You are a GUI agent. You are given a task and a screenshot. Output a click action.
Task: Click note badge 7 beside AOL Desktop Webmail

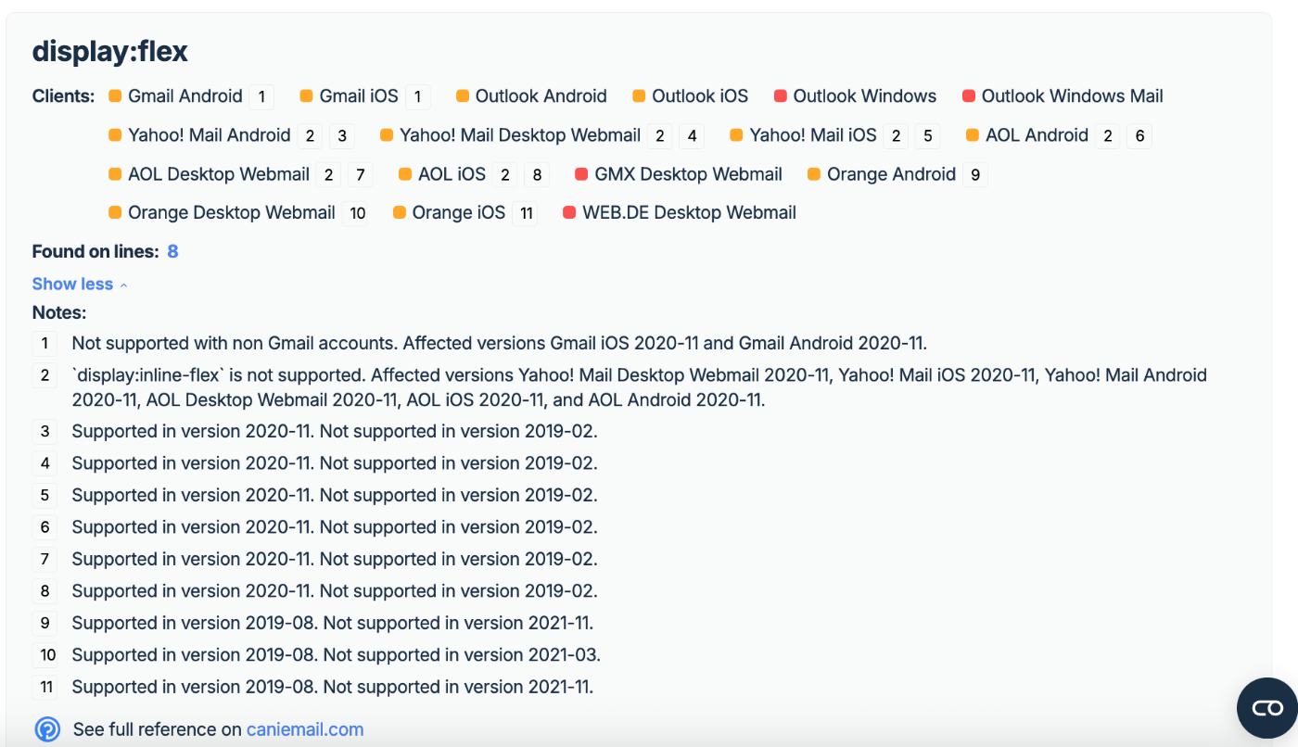pyautogui.click(x=360, y=175)
